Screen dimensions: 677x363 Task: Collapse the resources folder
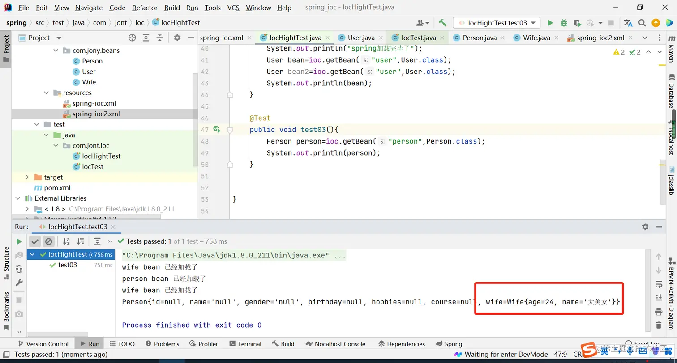(47, 93)
